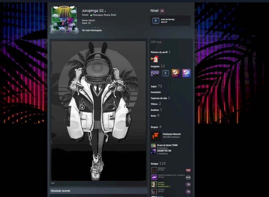Click the 50+ games badge icon
Viewport: 269px width, 197px height.
pos(155,73)
